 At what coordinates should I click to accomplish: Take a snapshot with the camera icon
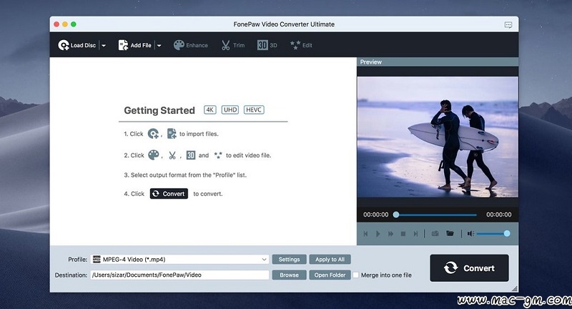click(x=435, y=233)
